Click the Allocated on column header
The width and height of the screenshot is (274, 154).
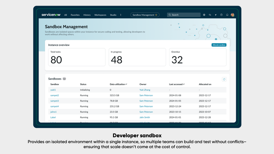[205, 84]
